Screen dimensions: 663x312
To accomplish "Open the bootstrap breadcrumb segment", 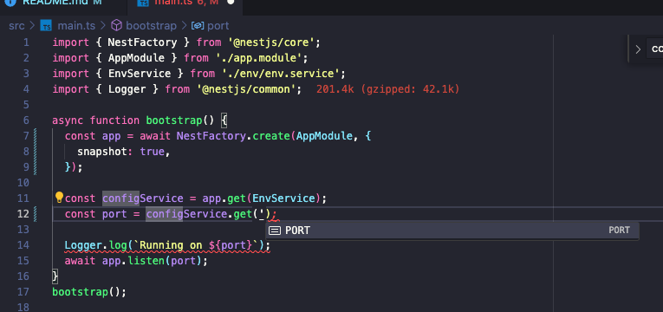I will 151,26.
